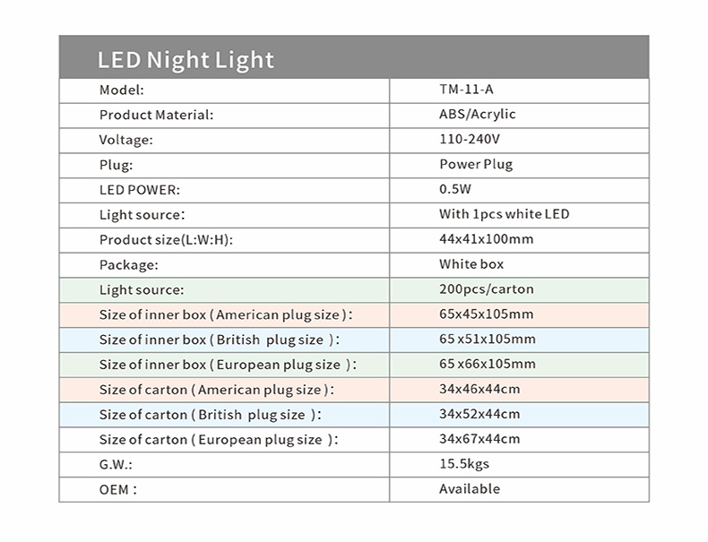Click the 65x51x105mm British inner box value
The image size is (708, 542).
point(488,340)
